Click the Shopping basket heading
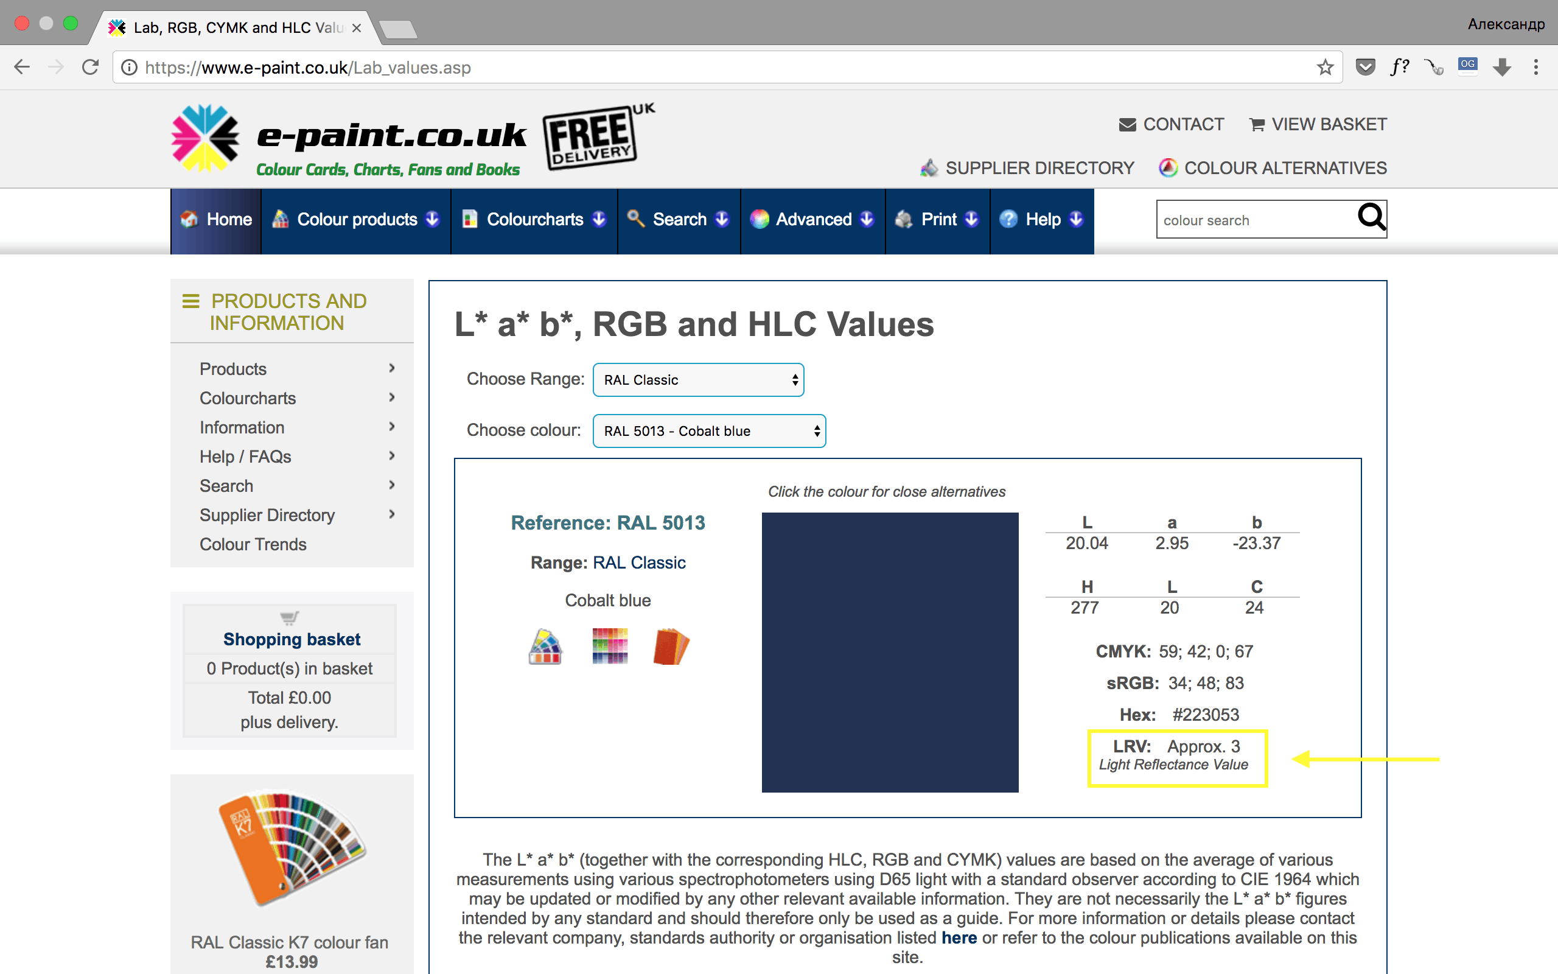This screenshot has width=1558, height=974. pos(292,639)
